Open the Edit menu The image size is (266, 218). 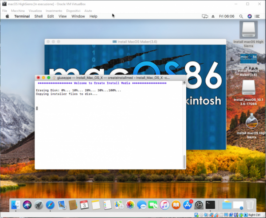click(51, 16)
